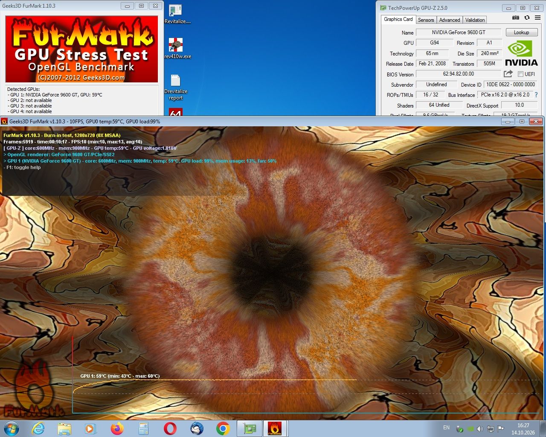Click the BIOS Version field 62.94.82.00.00
The image size is (546, 437).
(458, 74)
